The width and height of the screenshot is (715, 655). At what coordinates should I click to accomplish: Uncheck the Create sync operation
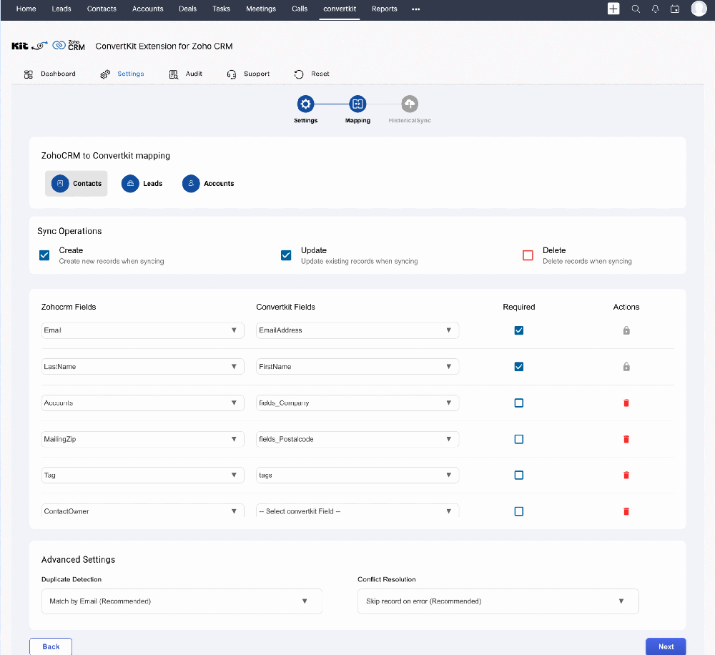pyautogui.click(x=44, y=255)
